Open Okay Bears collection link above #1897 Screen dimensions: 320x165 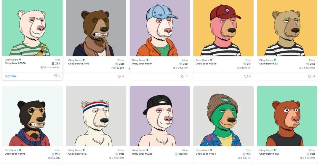point(139,60)
